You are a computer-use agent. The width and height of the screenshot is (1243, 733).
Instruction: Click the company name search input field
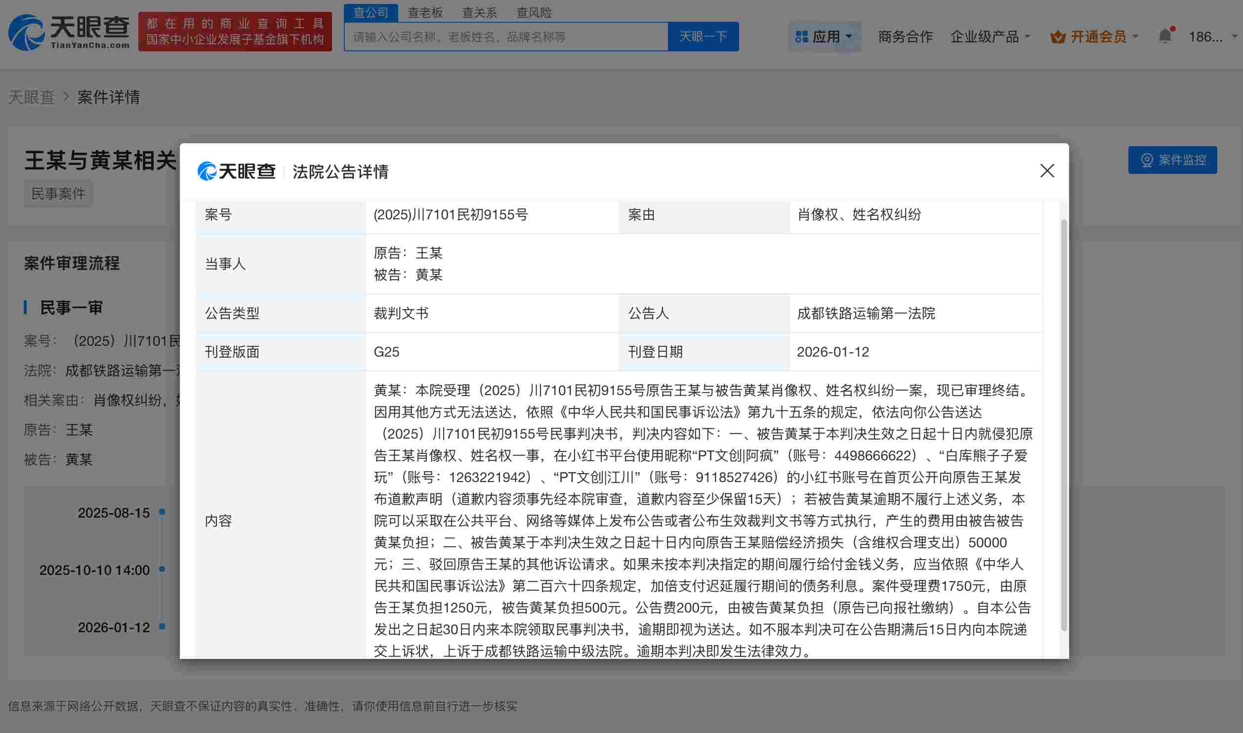(x=504, y=36)
